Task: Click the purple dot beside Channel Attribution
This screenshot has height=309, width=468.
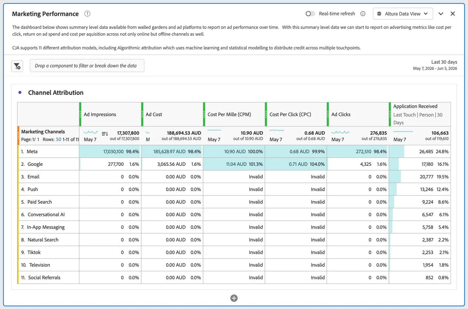Action: click(20, 92)
